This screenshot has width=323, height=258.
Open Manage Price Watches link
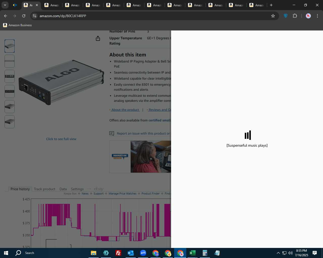pyautogui.click(x=122, y=193)
